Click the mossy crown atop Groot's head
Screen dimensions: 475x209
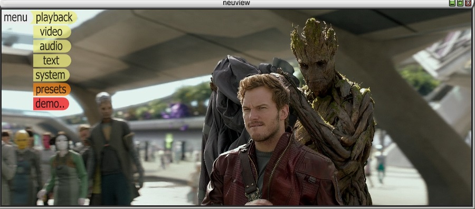(x=314, y=36)
